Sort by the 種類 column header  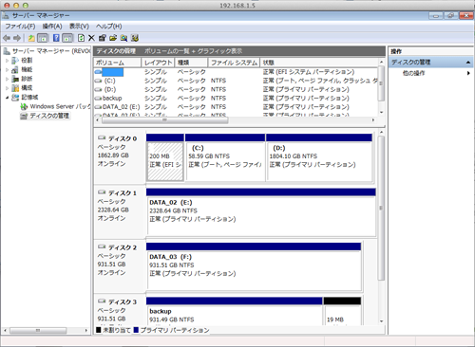tap(191, 63)
